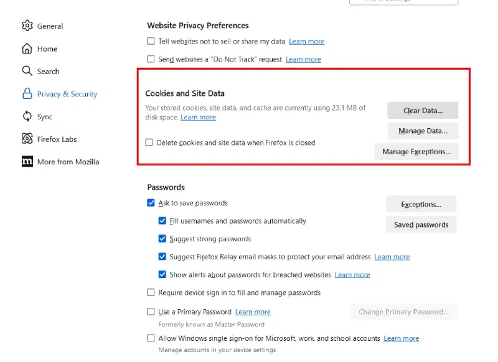
Task: Disable 'Suggest strong passwords' checkbox
Action: coord(162,239)
